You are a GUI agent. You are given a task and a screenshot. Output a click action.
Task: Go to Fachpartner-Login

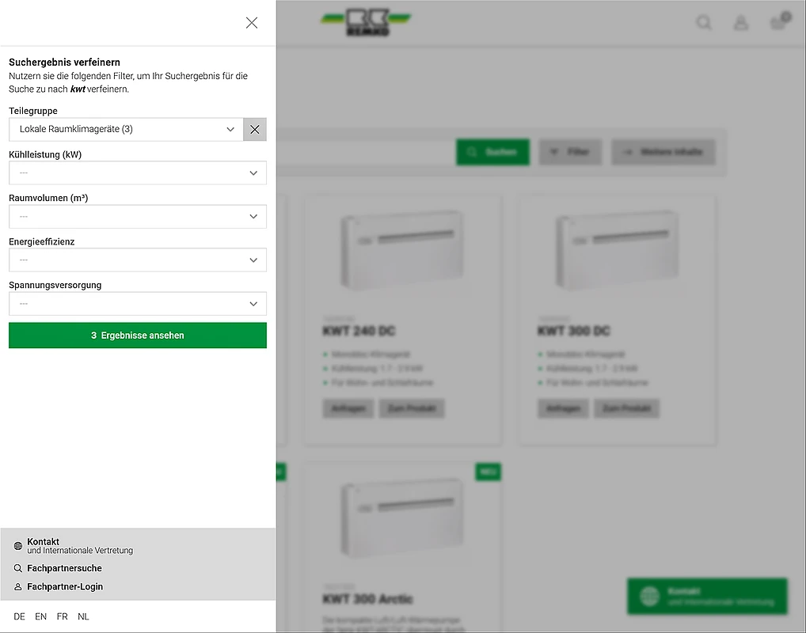pos(65,586)
